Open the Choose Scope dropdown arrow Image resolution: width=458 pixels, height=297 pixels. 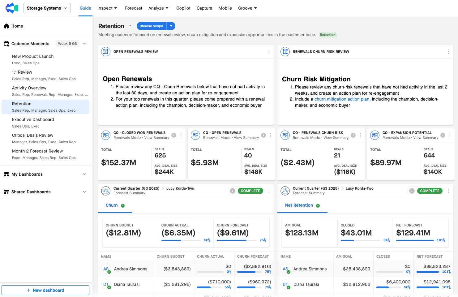171,26
